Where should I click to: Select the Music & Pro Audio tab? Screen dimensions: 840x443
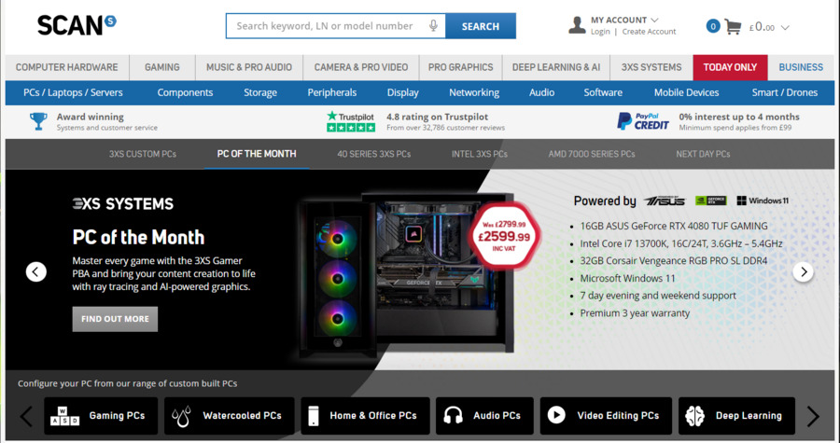click(249, 67)
